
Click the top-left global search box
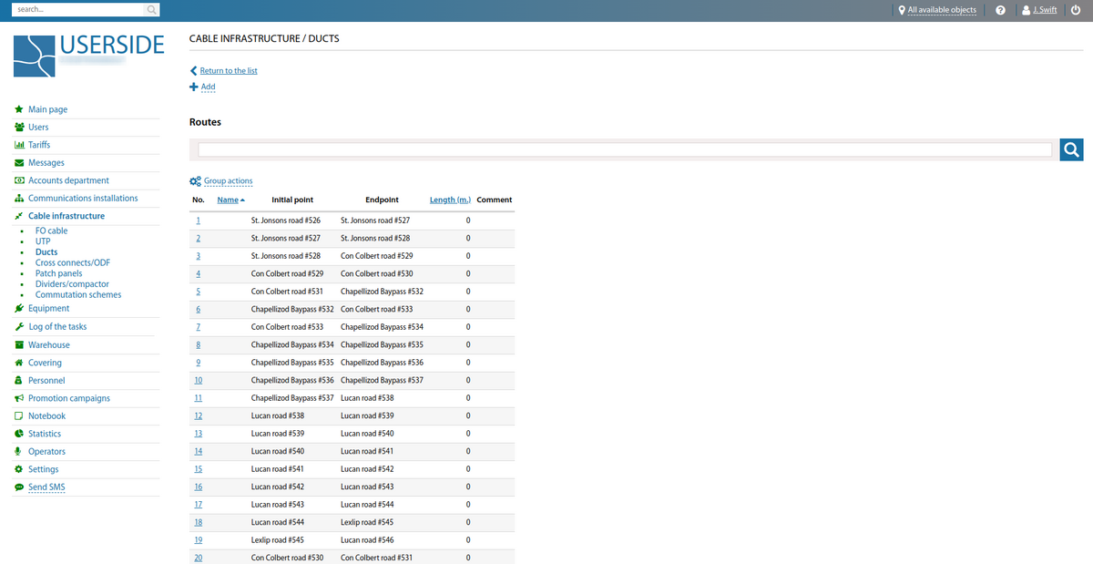pyautogui.click(x=80, y=9)
